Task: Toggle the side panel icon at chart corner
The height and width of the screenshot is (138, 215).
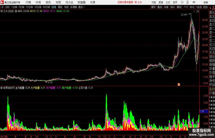Action: point(198,11)
